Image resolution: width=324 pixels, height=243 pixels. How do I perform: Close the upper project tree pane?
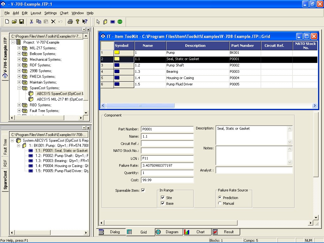[x=88, y=29]
